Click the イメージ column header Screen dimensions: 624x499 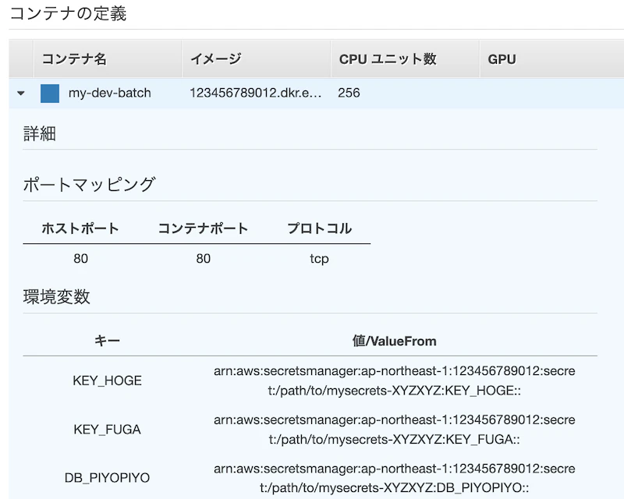(x=216, y=59)
